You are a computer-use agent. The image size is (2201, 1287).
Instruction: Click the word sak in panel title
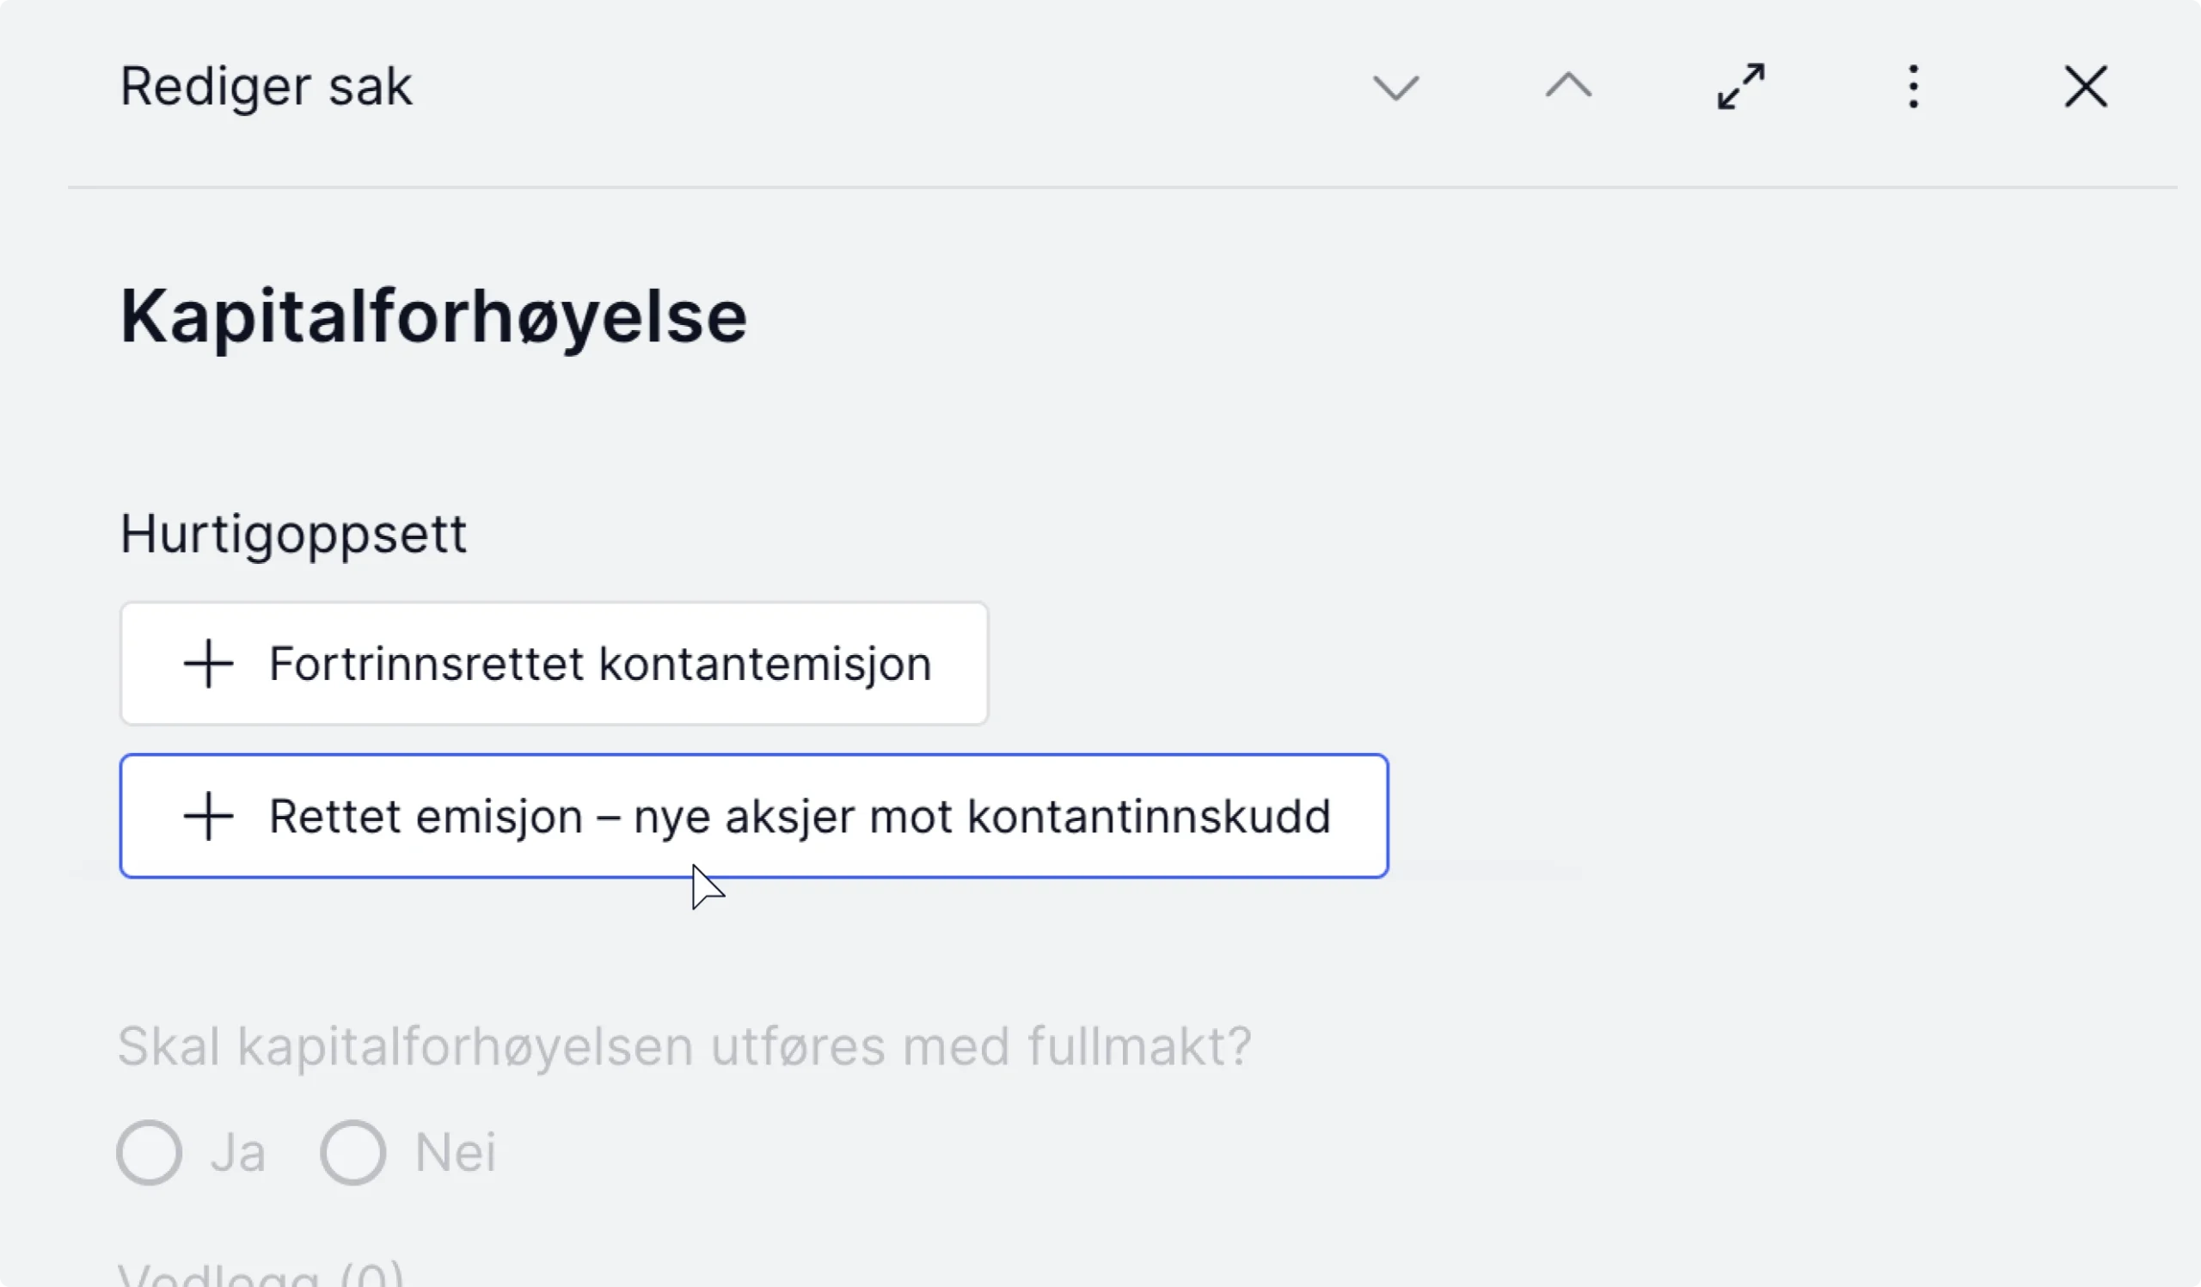[370, 88]
